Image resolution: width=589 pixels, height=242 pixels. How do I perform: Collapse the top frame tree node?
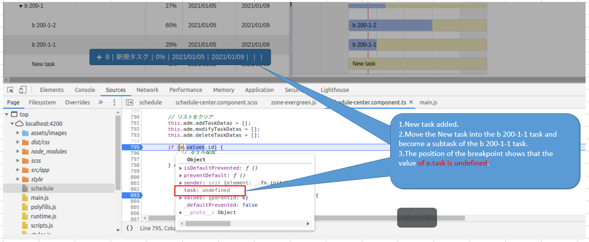(7, 114)
